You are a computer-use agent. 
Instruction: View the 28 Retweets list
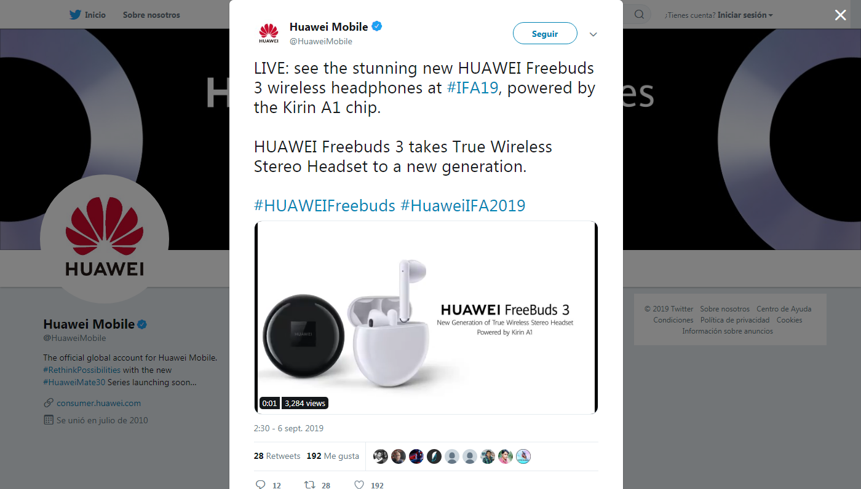(277, 456)
